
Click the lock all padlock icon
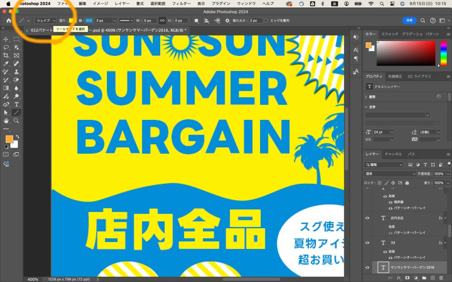coord(407,183)
